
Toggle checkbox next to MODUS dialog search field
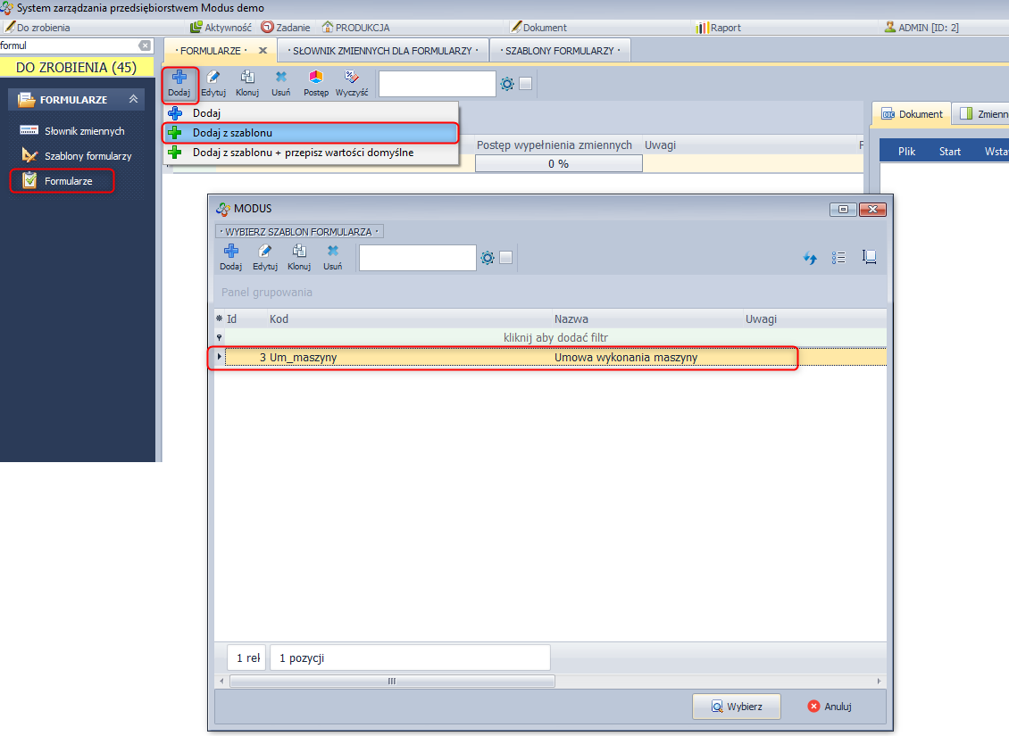tap(506, 258)
